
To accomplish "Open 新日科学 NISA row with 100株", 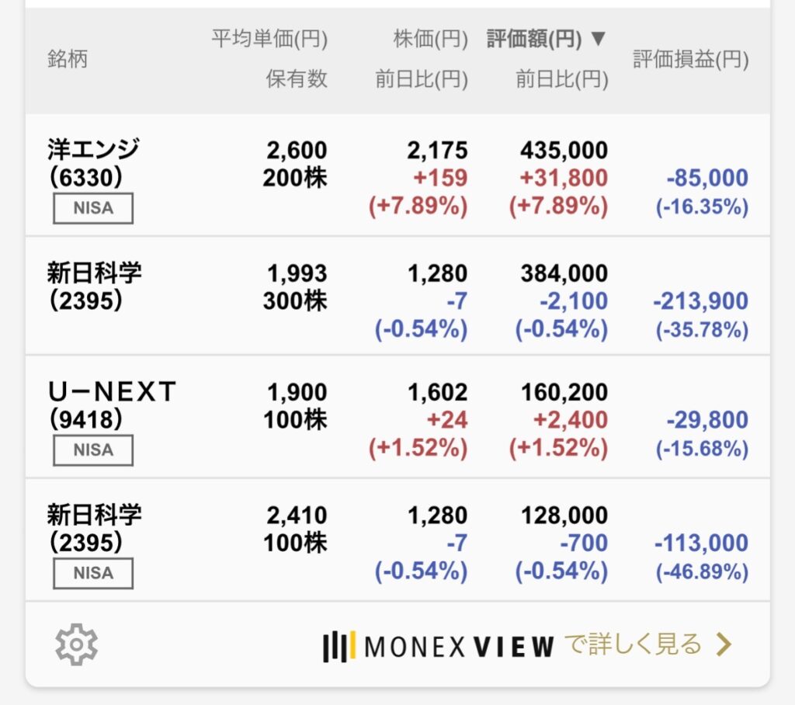I will (x=397, y=540).
